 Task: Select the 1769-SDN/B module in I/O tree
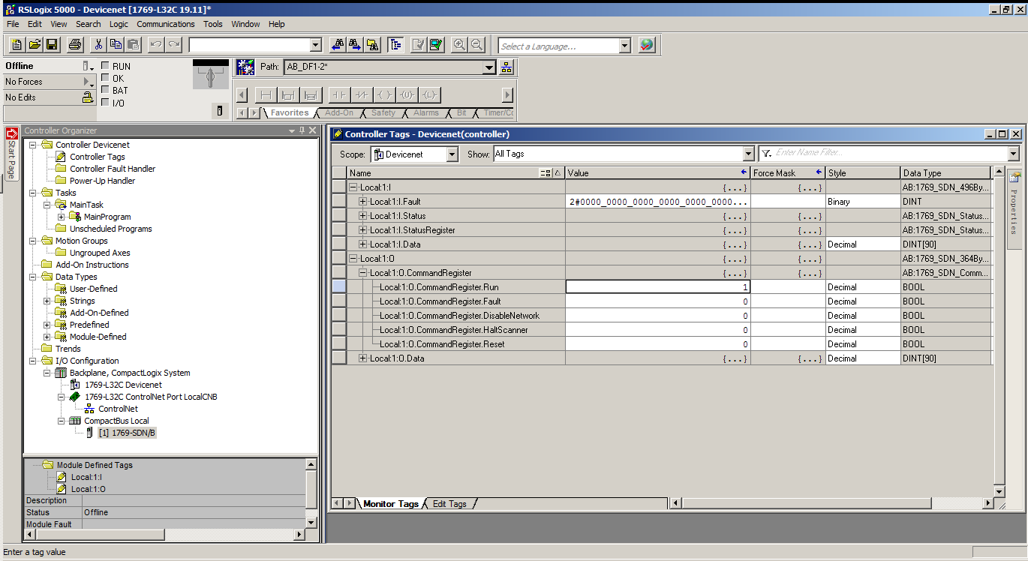(127, 433)
